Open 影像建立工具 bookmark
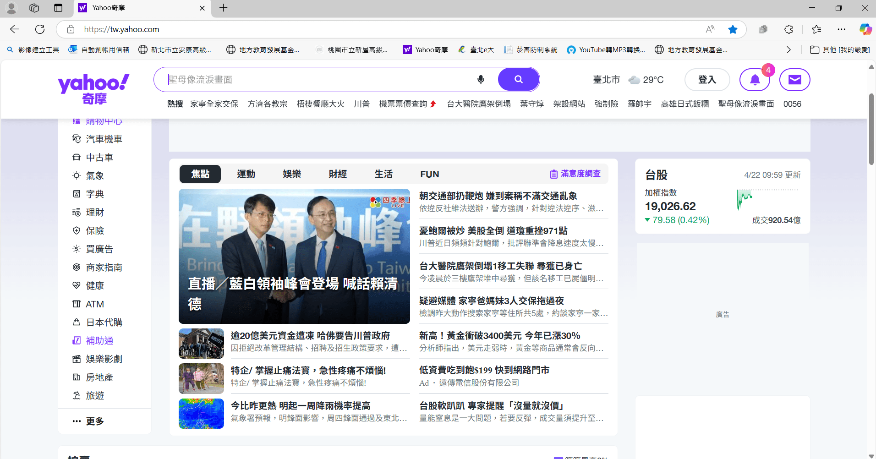 (x=33, y=49)
